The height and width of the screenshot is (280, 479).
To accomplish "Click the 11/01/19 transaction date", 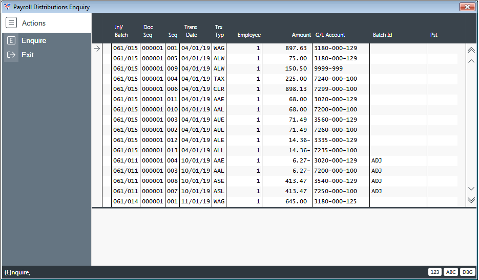I will coord(196,201).
